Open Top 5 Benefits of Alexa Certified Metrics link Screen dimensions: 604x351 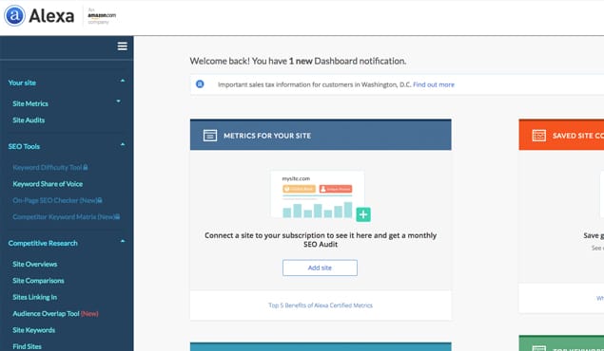click(x=321, y=305)
